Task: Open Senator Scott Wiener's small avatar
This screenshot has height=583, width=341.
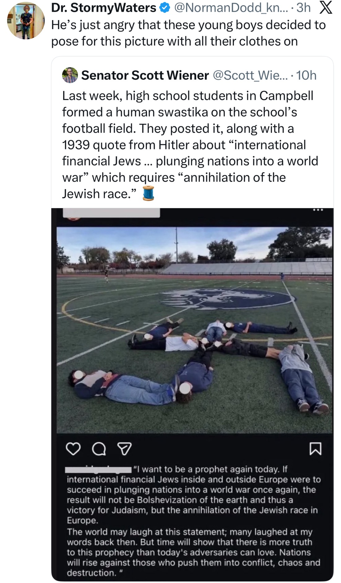Action: (x=70, y=75)
